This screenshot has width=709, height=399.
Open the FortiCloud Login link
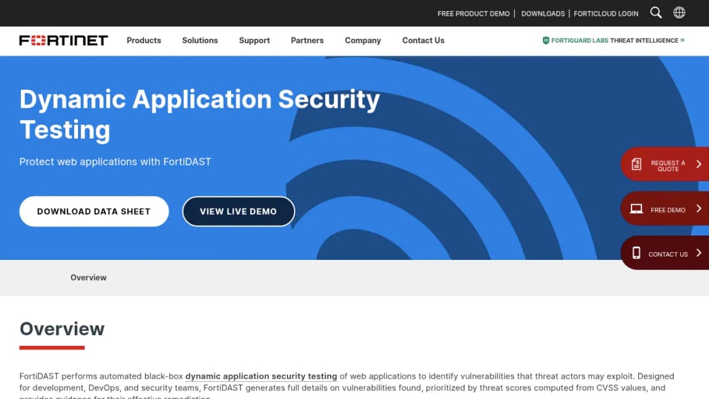click(606, 14)
